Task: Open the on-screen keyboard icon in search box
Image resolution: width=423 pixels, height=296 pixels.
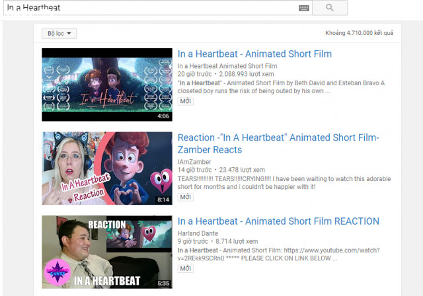Action: pos(304,8)
